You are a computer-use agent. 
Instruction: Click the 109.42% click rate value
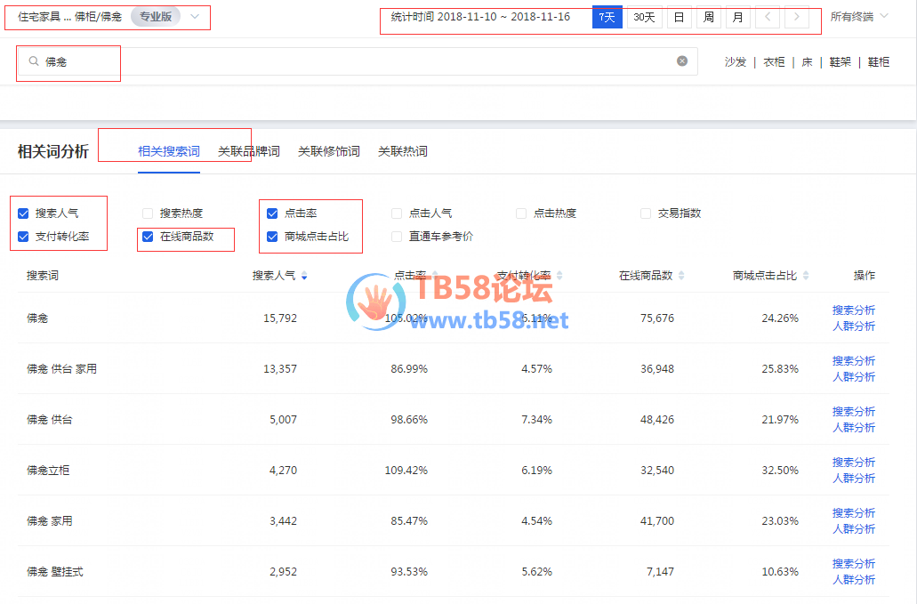(x=406, y=470)
